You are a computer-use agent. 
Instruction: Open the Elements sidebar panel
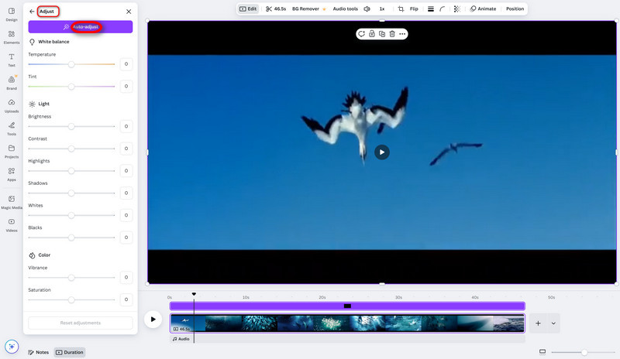[x=12, y=37]
